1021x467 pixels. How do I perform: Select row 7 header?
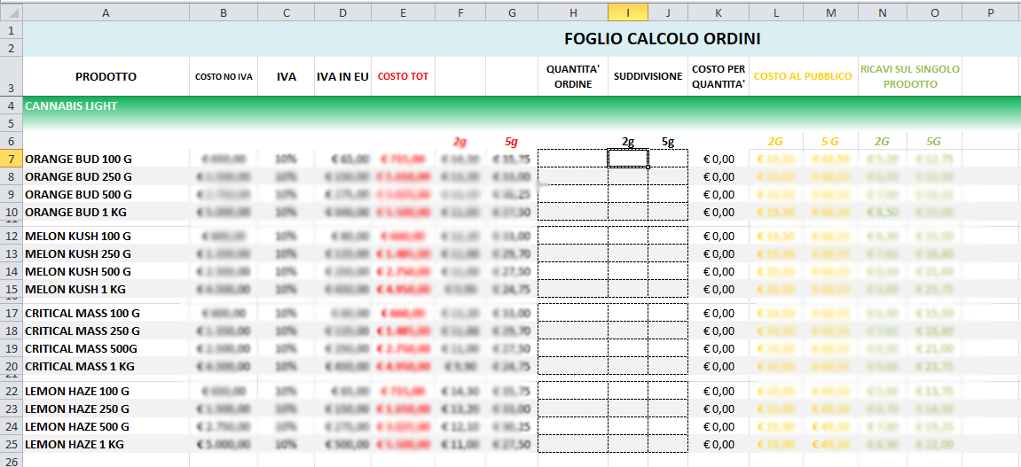pos(11,159)
